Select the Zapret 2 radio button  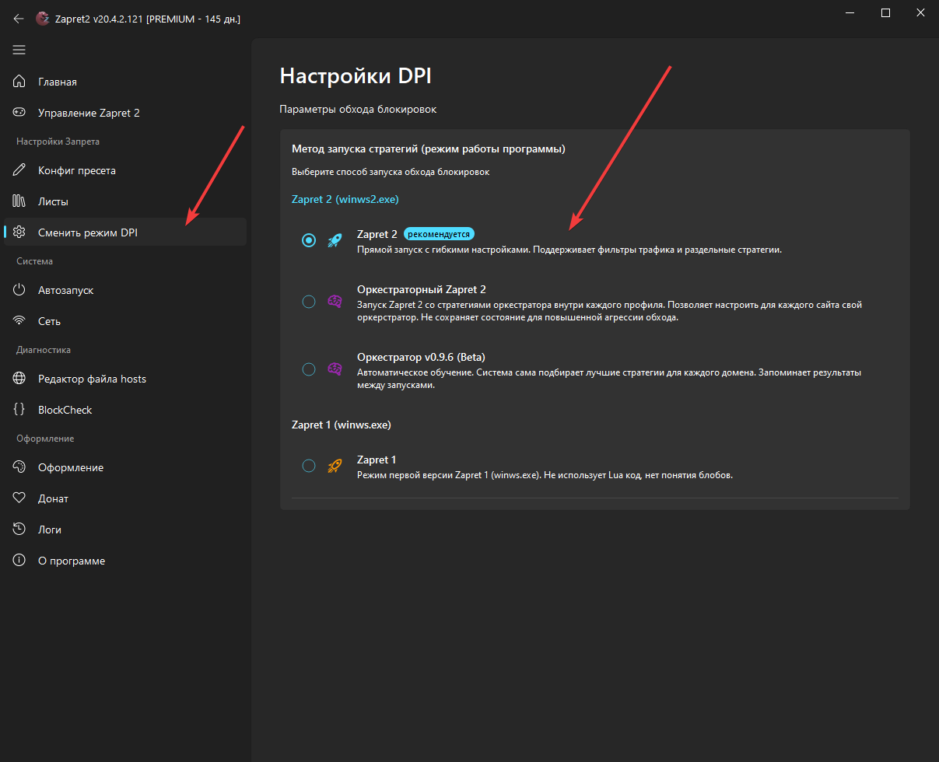(x=309, y=240)
